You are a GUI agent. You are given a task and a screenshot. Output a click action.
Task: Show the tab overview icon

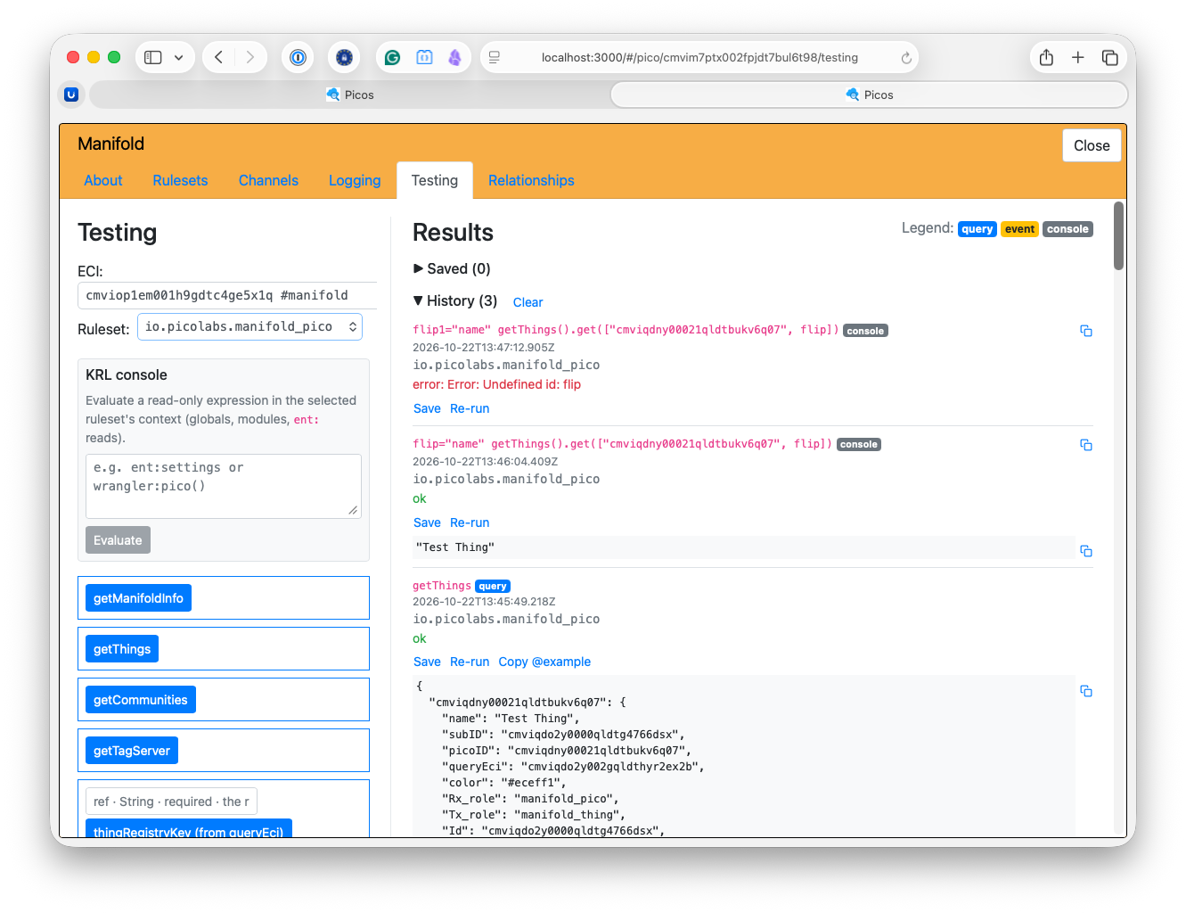[x=1110, y=57]
